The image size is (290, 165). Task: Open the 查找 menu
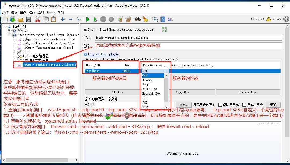(x=23, y=12)
